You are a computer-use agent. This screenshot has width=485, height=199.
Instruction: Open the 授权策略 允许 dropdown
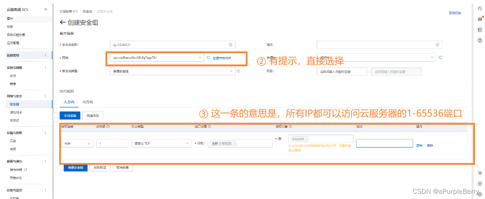coord(77,143)
